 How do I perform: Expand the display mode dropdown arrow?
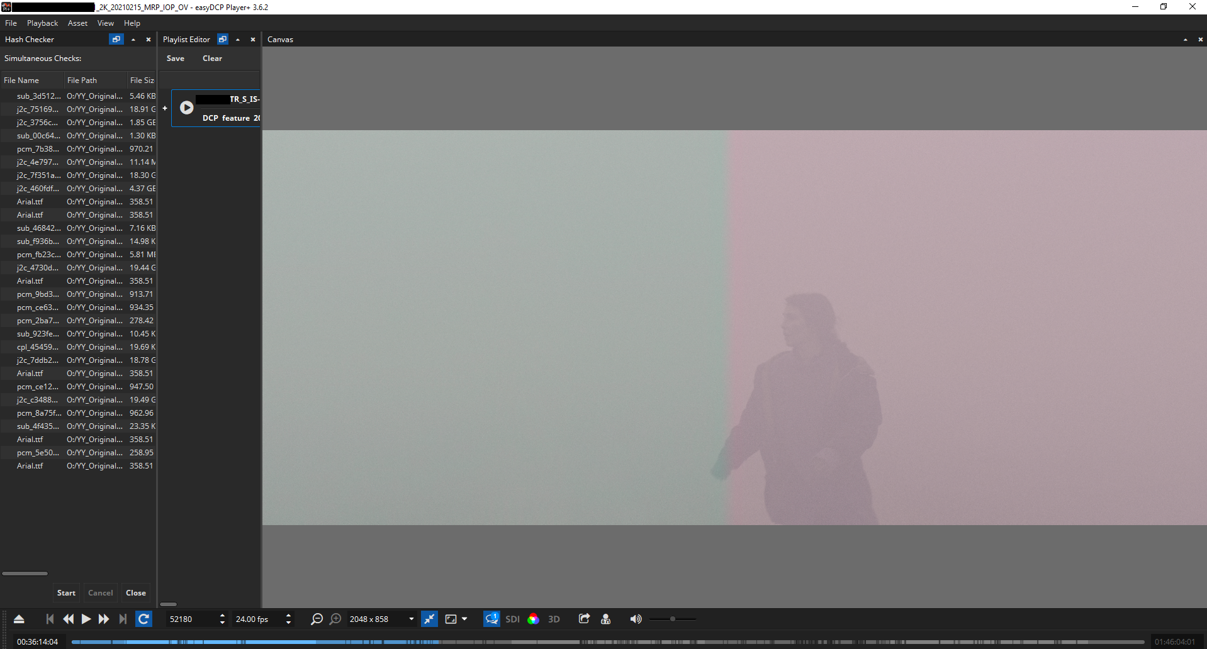pos(464,619)
